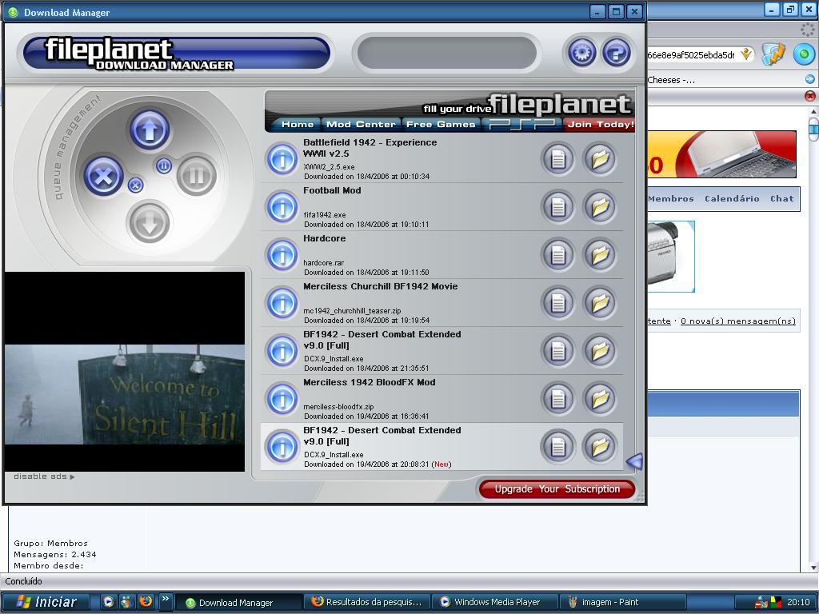819x614 pixels.
Task: Open the Free Games tab
Action: pos(441,124)
